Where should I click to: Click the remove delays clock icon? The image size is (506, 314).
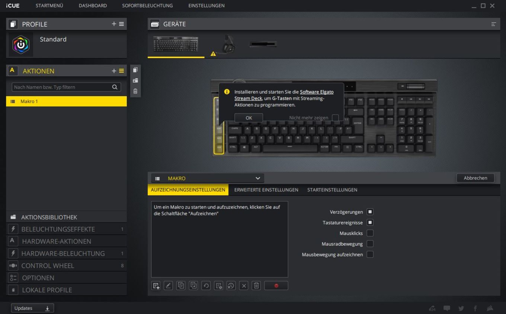pyautogui.click(x=231, y=286)
